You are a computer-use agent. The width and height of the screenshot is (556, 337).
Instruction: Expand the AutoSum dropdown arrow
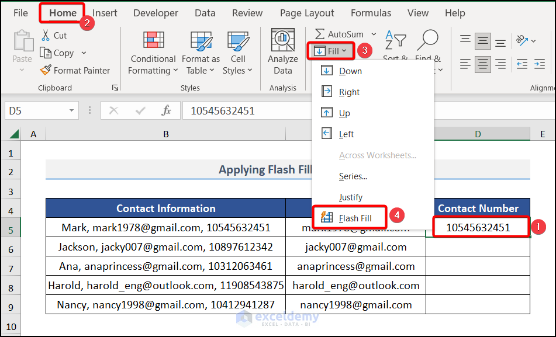click(374, 34)
